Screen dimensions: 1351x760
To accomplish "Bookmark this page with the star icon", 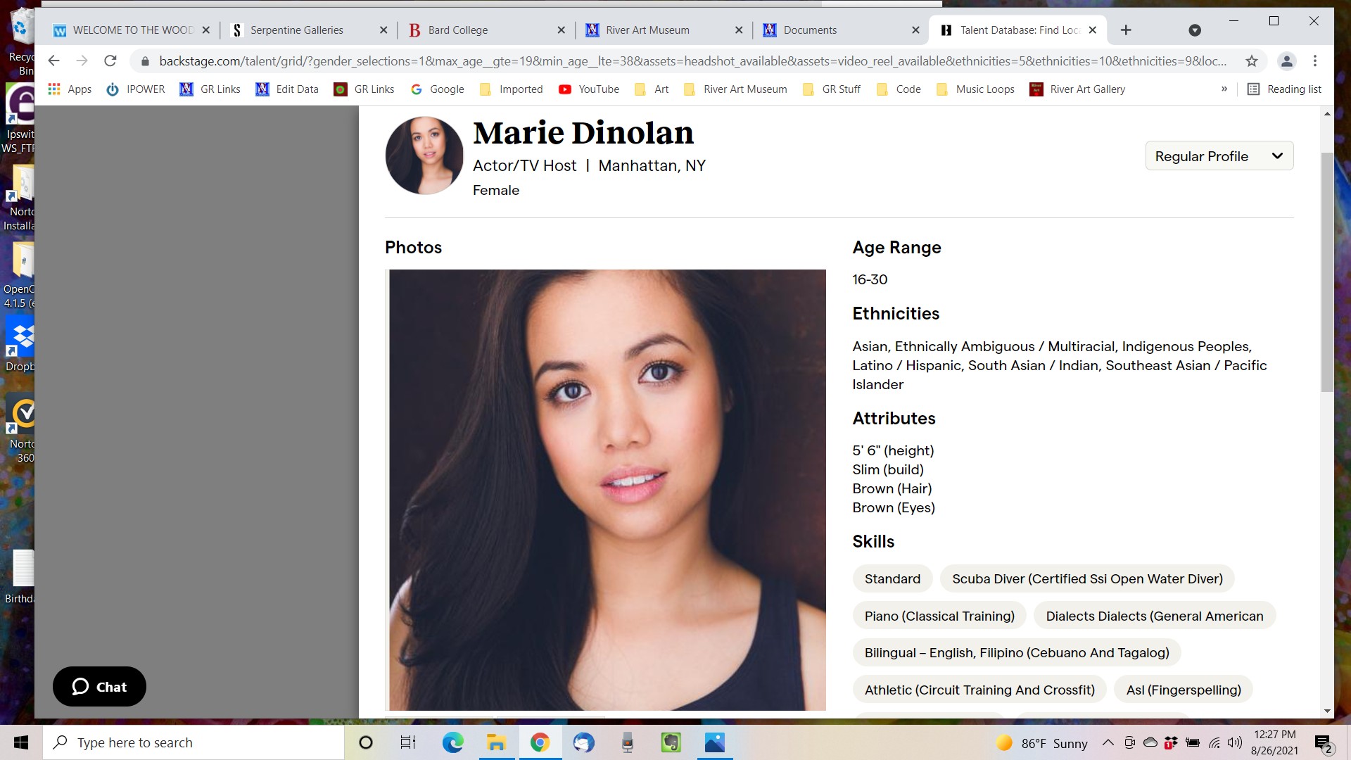I will tap(1252, 61).
